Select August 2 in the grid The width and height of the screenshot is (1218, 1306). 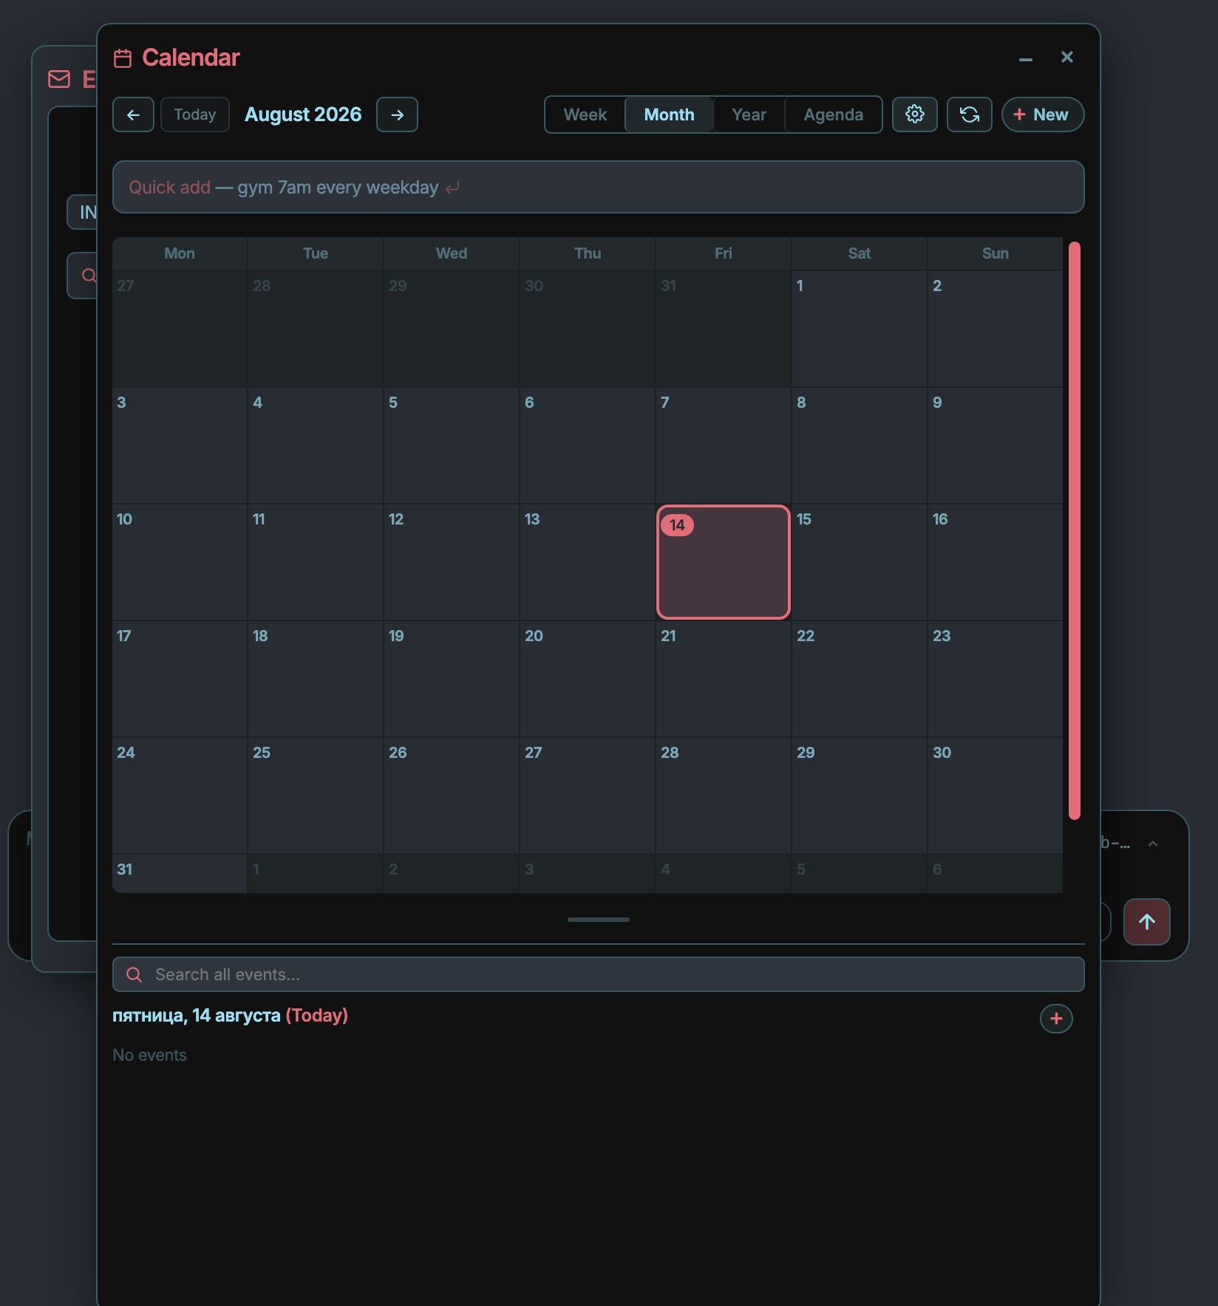(996, 329)
